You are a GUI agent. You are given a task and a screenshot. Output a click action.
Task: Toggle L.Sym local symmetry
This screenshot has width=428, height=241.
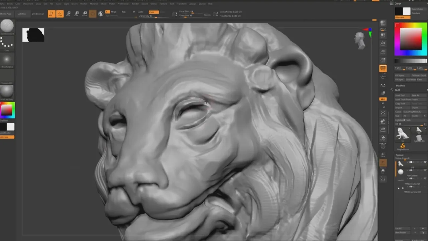click(383, 85)
